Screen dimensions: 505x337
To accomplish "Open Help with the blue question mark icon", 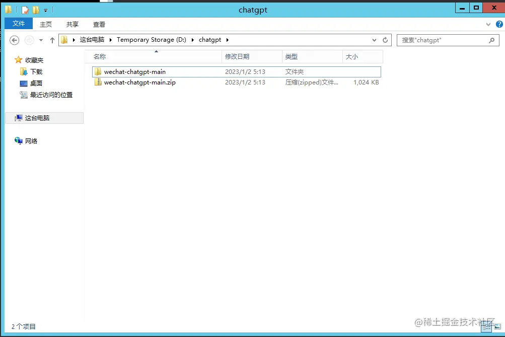I will [499, 24].
